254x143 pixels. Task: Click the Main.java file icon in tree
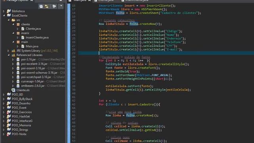click(23, 46)
